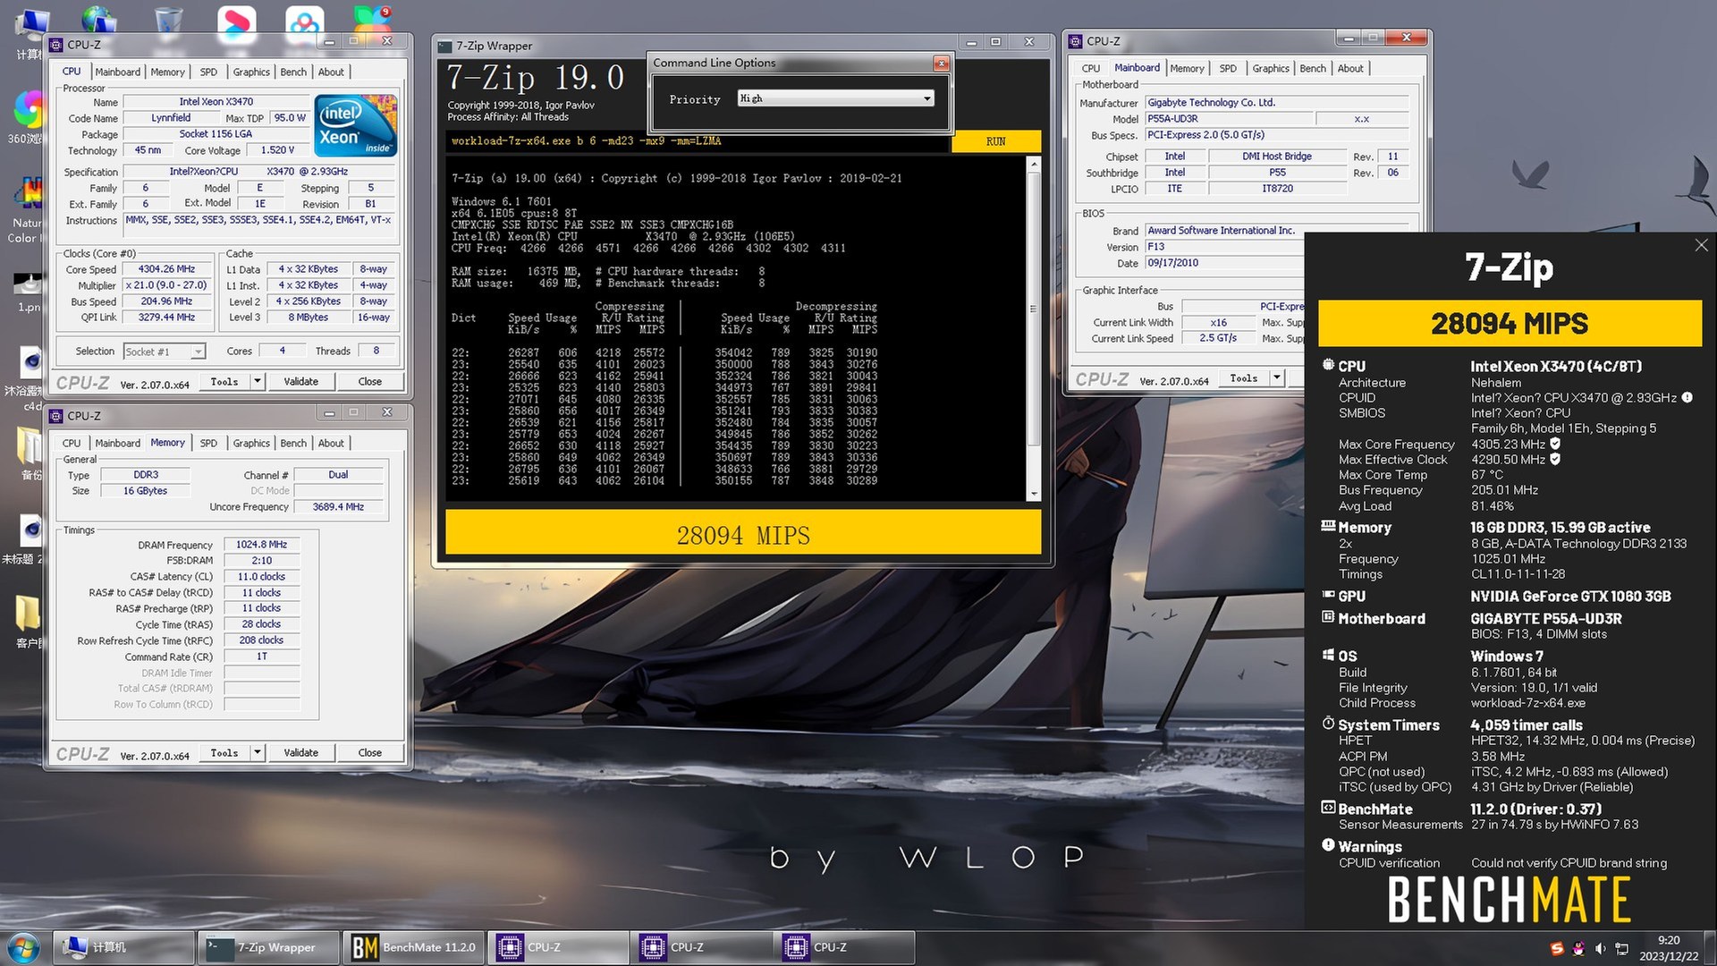Click the title icon of the CPU-Z Mainboard window
This screenshot has height=966, width=1717.
pyautogui.click(x=1076, y=41)
